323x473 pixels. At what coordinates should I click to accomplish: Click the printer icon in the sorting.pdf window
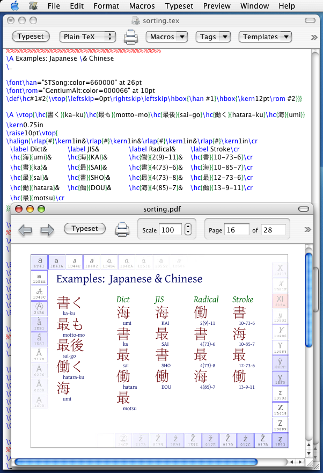click(122, 229)
